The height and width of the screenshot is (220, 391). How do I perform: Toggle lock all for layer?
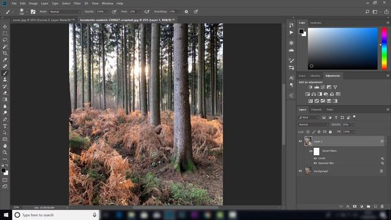click(330, 132)
